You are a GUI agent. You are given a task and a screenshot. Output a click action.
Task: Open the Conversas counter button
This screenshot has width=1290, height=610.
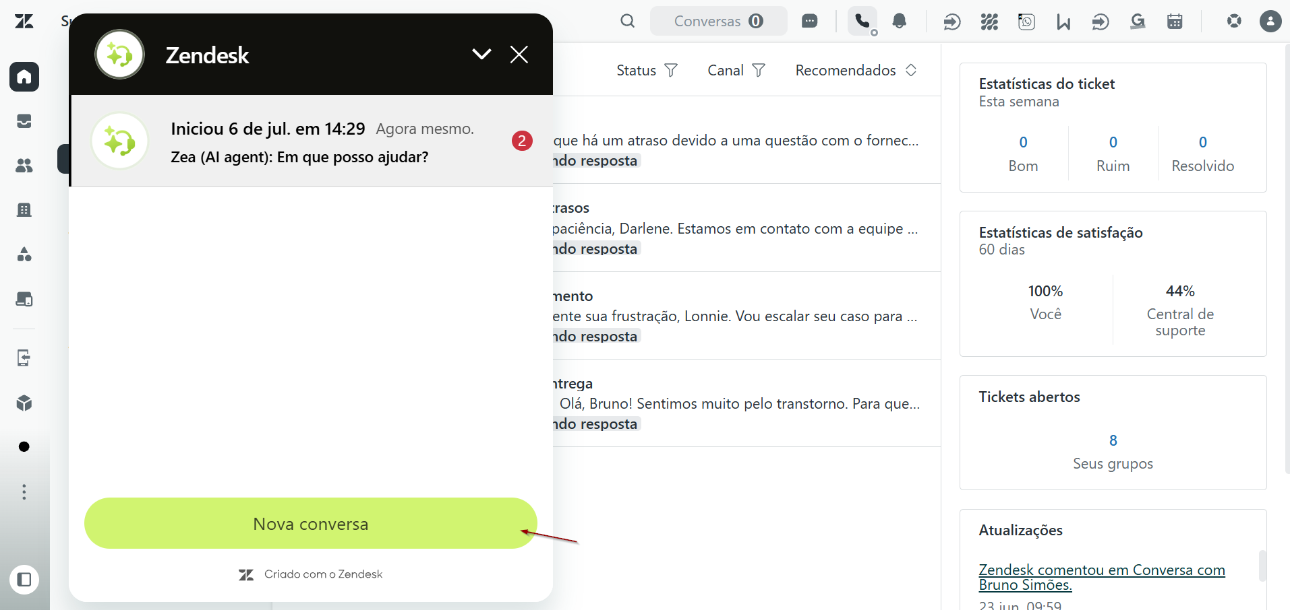(719, 22)
